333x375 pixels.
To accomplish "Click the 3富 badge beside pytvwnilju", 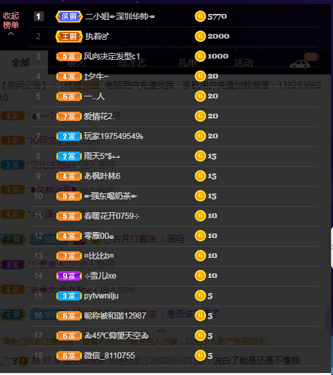I will coord(69,296).
